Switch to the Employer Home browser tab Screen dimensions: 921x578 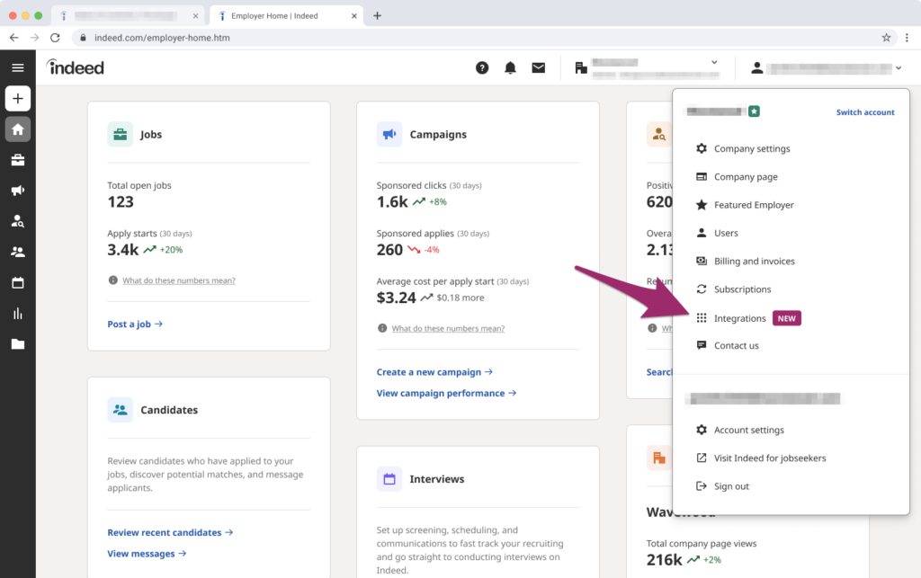click(x=274, y=15)
